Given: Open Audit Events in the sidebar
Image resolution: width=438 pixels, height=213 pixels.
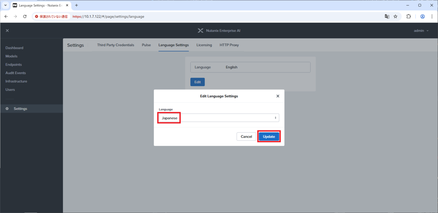Looking at the screenshot, I should (x=16, y=73).
